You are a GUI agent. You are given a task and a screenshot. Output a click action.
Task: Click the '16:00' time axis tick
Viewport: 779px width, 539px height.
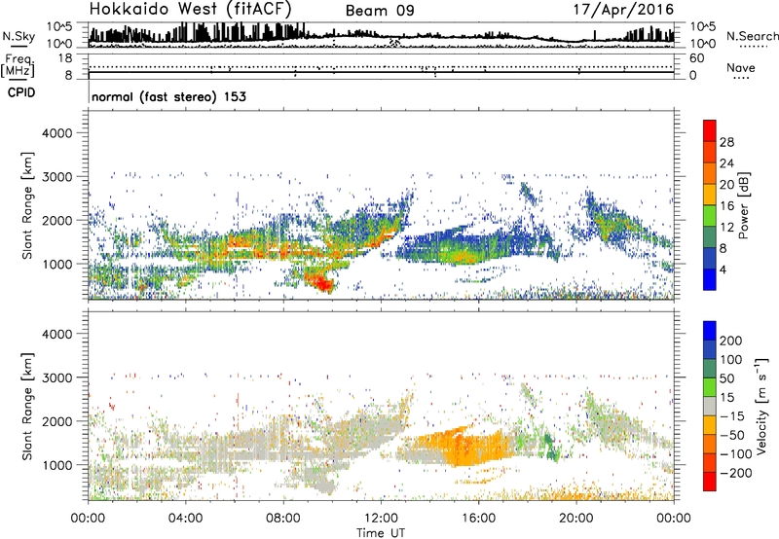tap(478, 519)
